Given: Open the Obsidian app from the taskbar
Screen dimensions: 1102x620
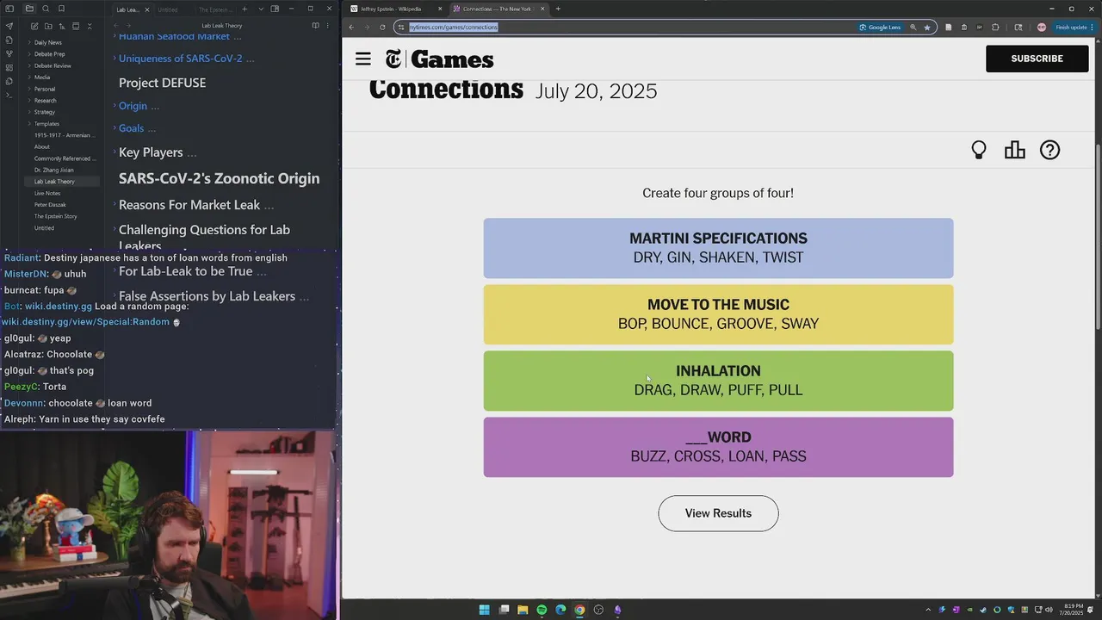Looking at the screenshot, I should pos(617,610).
